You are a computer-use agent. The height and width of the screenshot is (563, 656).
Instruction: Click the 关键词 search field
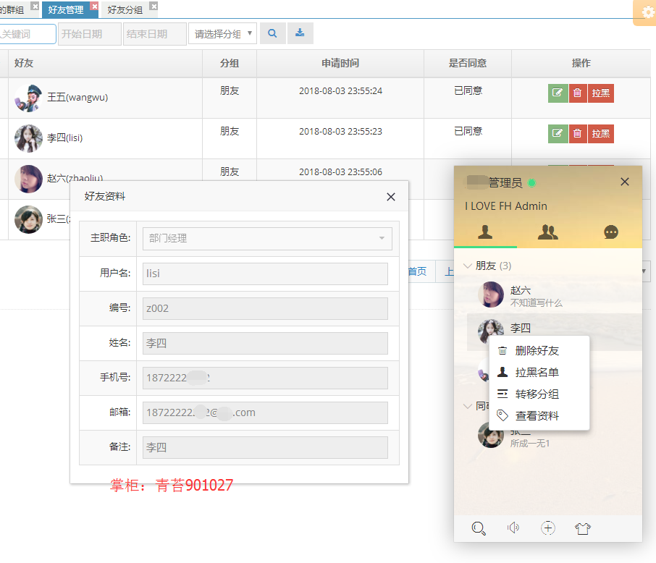[28, 34]
